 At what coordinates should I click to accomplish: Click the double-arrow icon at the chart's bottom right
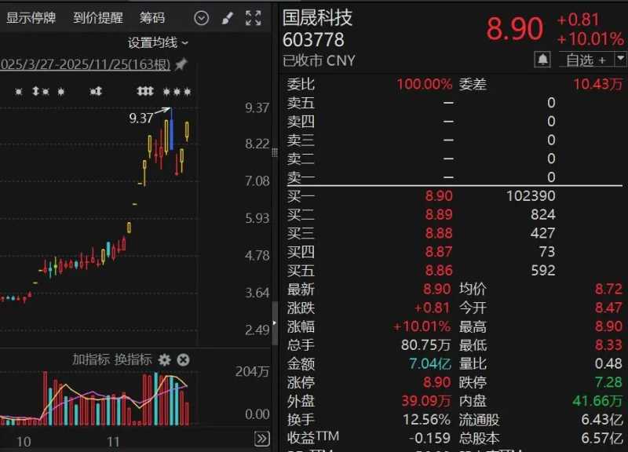coord(262,439)
